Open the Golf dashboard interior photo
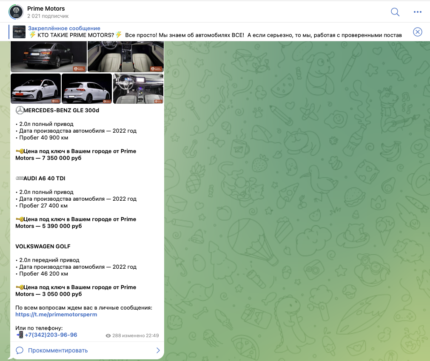430x361 pixels. tap(138, 88)
